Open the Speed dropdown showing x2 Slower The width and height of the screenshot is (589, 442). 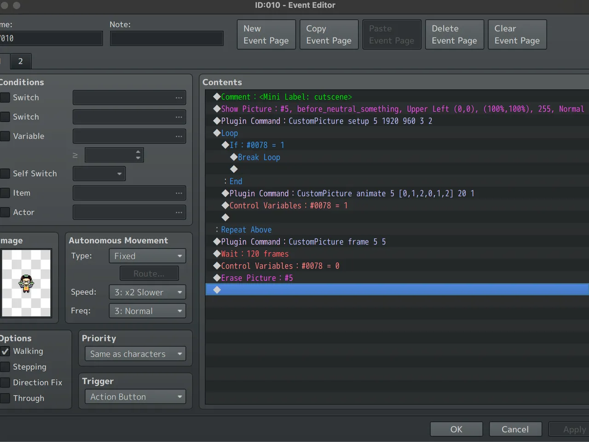[x=147, y=292]
